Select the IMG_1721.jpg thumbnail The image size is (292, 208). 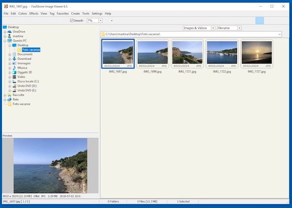(187, 53)
